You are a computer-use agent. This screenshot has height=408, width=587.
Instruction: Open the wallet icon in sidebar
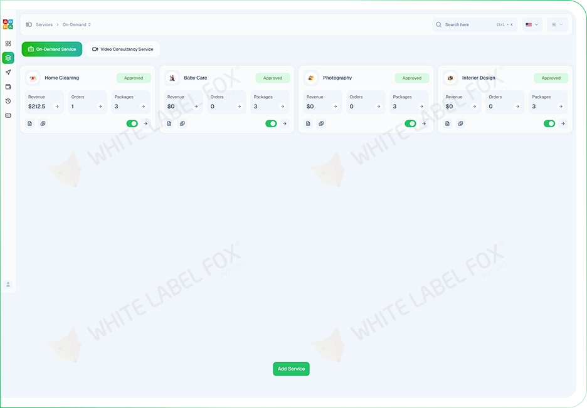click(8, 86)
